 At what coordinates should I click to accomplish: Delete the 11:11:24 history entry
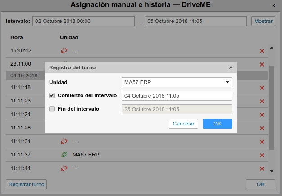click(262, 115)
